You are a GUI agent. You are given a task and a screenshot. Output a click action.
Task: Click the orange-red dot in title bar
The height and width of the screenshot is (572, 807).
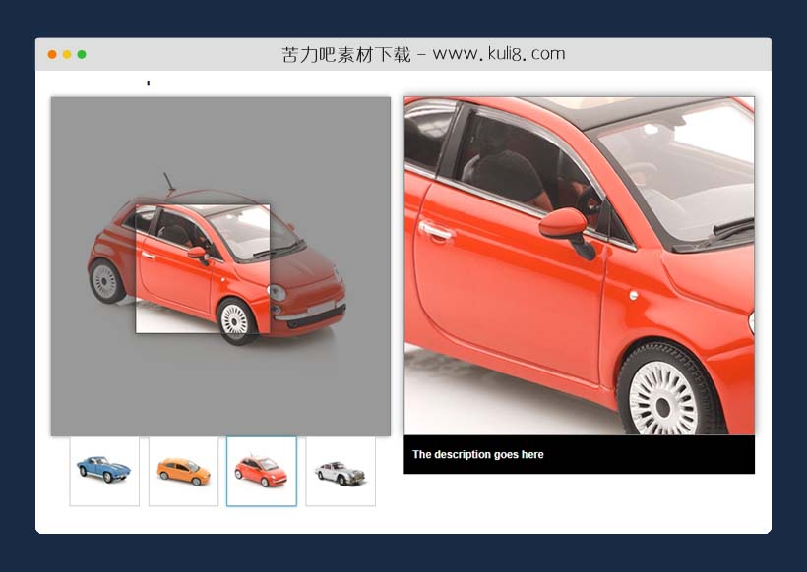coord(52,54)
